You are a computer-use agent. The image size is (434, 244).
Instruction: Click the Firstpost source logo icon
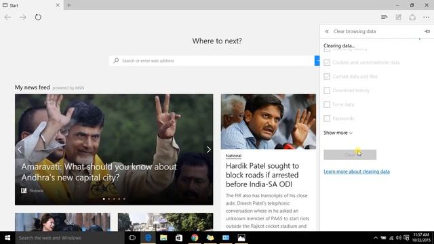pyautogui.click(x=24, y=190)
